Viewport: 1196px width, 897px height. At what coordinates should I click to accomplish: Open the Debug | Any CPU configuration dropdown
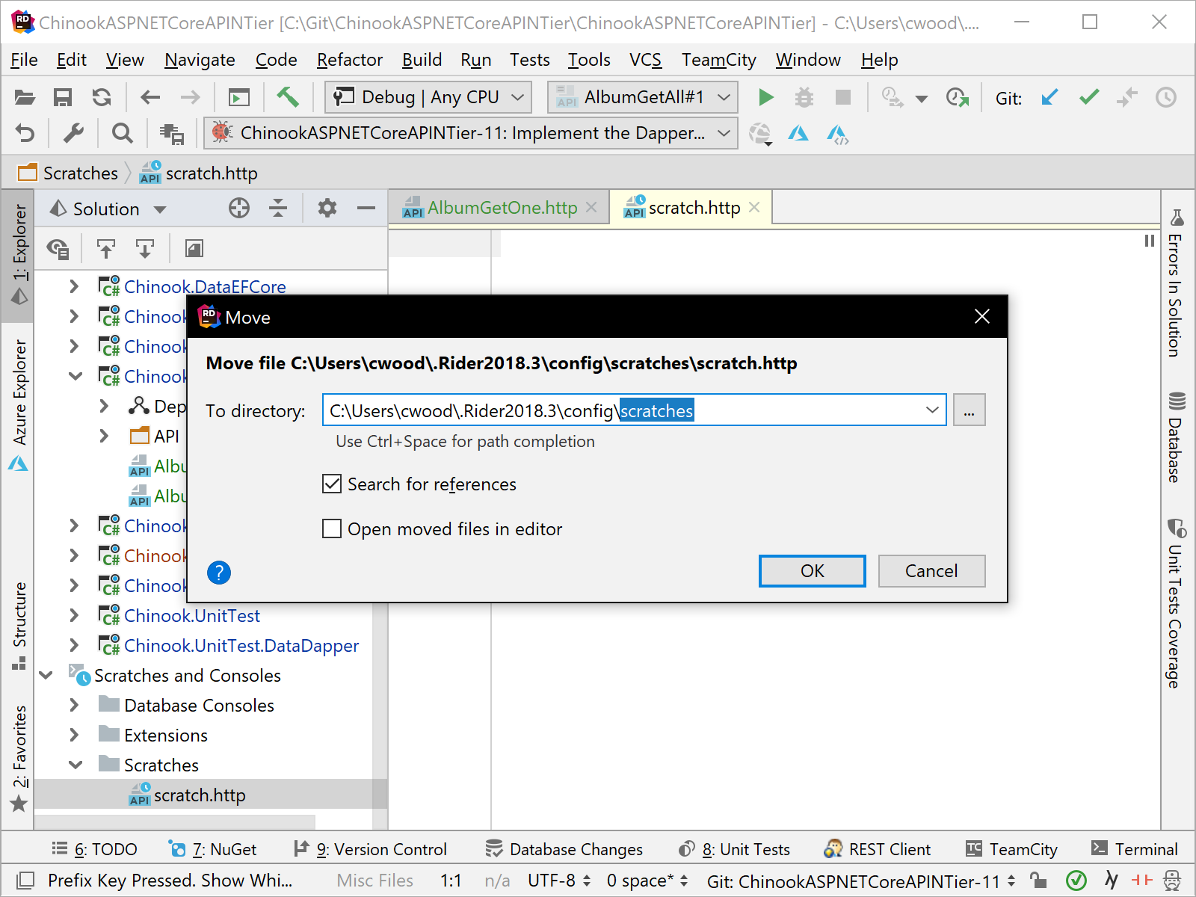click(x=428, y=97)
